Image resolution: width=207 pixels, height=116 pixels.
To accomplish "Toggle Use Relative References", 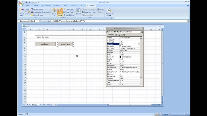I will (40, 12).
